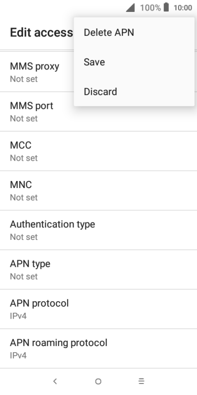Tap the 10:00 clock in the status bar
The height and width of the screenshot is (395, 197).
pyautogui.click(x=183, y=8)
